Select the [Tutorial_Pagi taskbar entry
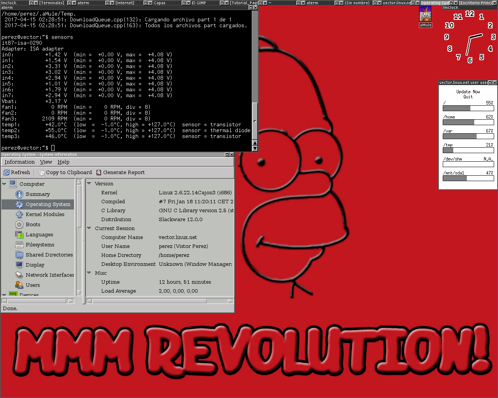The width and height of the screenshot is (498, 398). [244, 3]
